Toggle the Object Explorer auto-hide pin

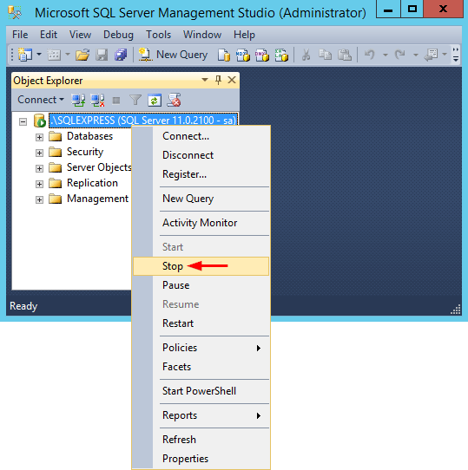pos(218,80)
